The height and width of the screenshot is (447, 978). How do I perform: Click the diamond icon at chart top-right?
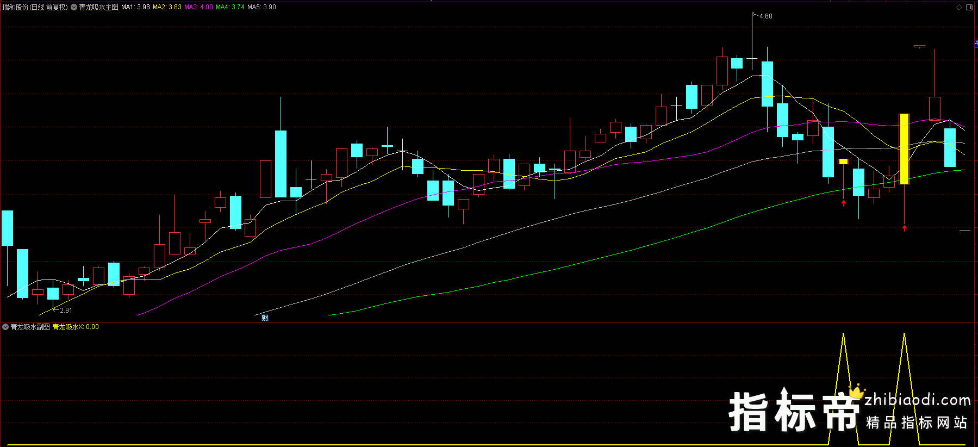[x=960, y=8]
